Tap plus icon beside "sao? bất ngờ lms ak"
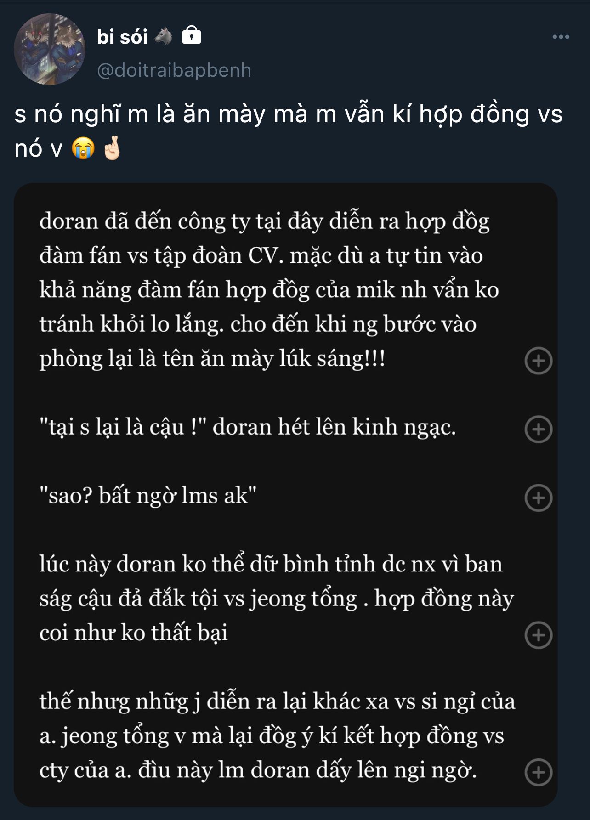590x820 pixels. tap(538, 498)
